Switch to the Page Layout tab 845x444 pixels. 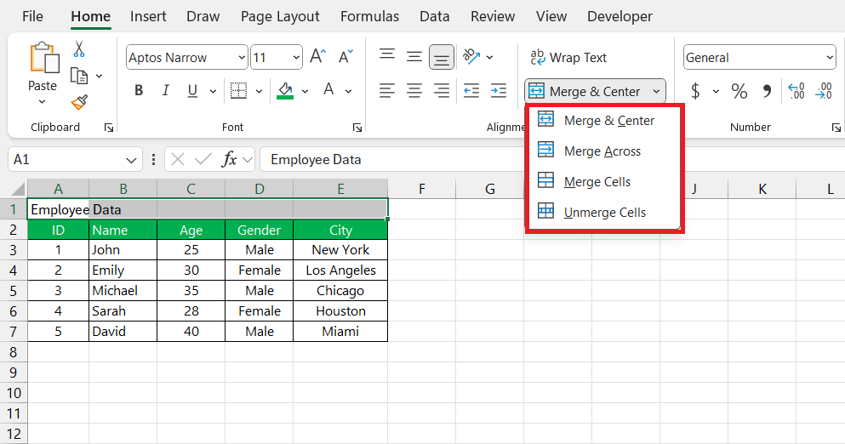point(280,17)
